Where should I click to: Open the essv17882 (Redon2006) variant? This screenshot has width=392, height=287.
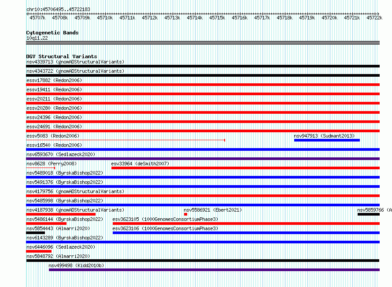(x=54, y=80)
